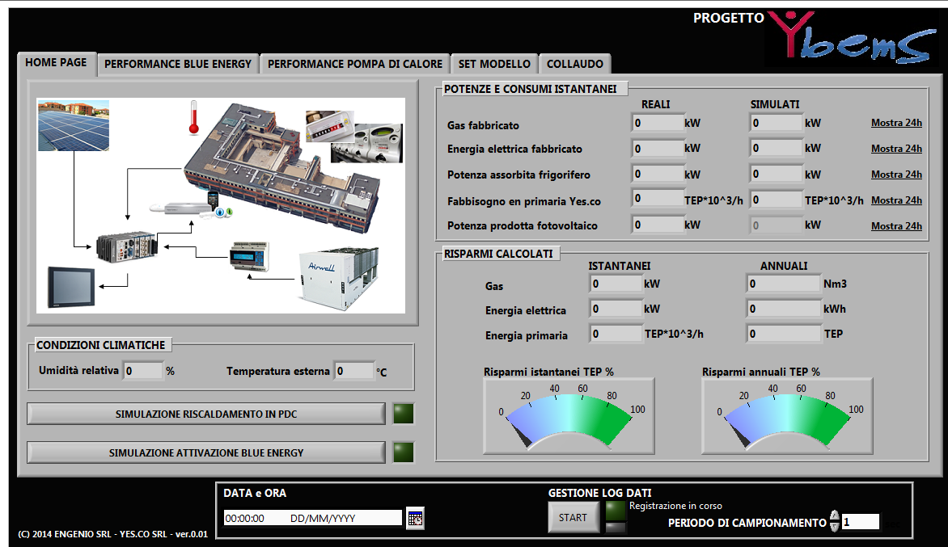Image resolution: width=948 pixels, height=547 pixels.
Task: Switch to PERFORMANCE BLUE ENERGY tab
Action: point(178,64)
